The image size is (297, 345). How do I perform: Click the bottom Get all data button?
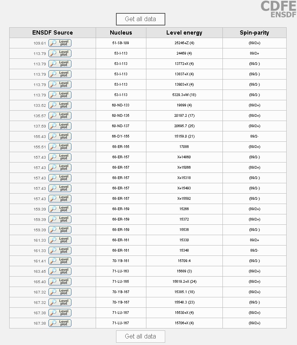coord(140,336)
